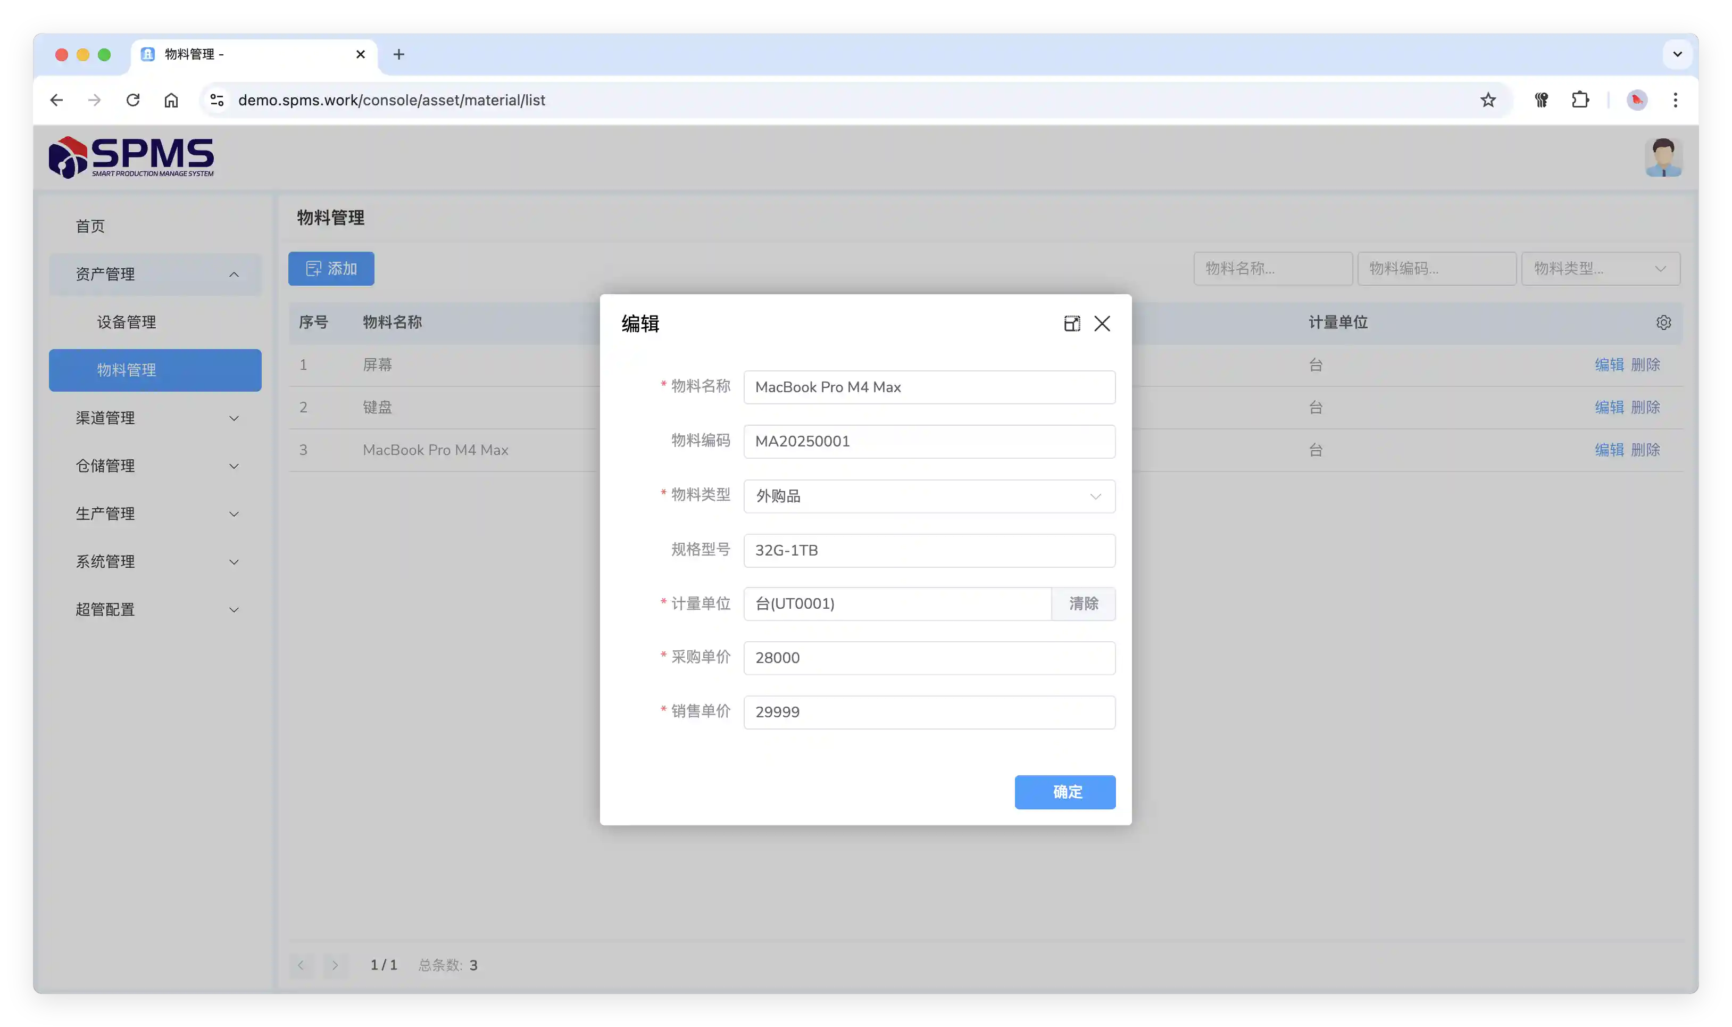Viewport: 1732px width, 1027px height.
Task: Go to 首页 in sidebar
Action: pos(90,226)
